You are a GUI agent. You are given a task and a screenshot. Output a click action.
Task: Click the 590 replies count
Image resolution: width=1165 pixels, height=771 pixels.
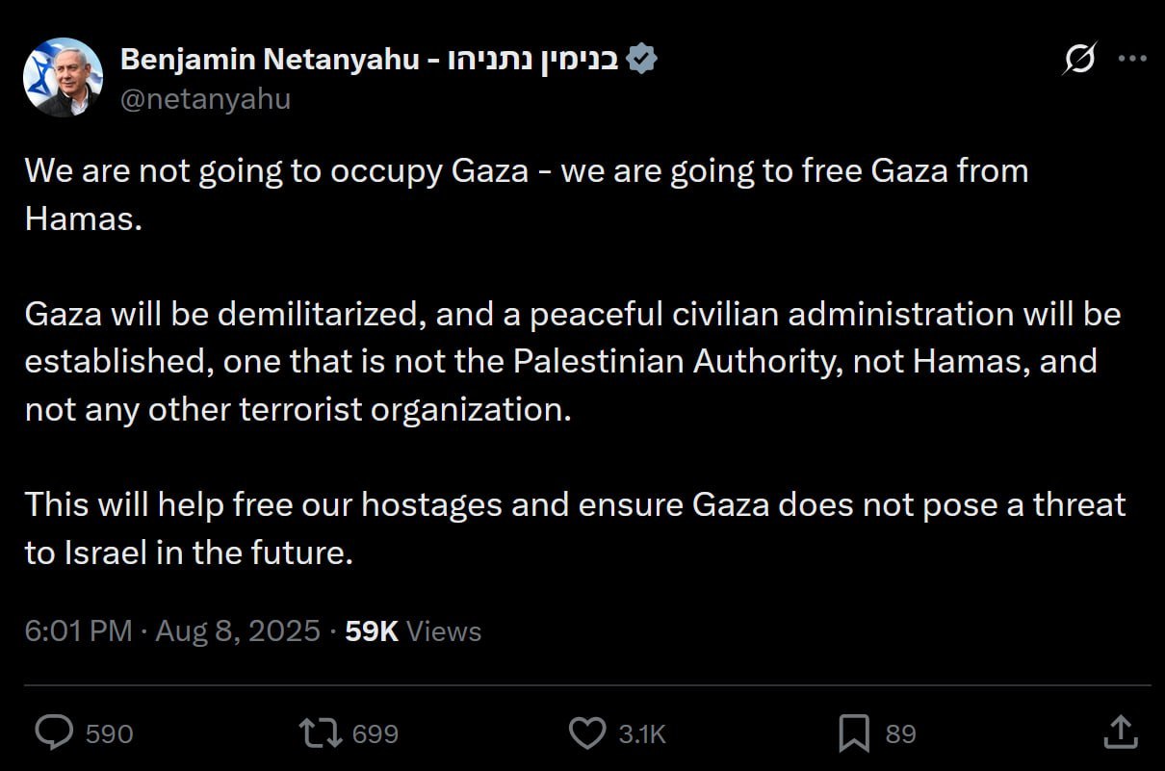tap(109, 734)
